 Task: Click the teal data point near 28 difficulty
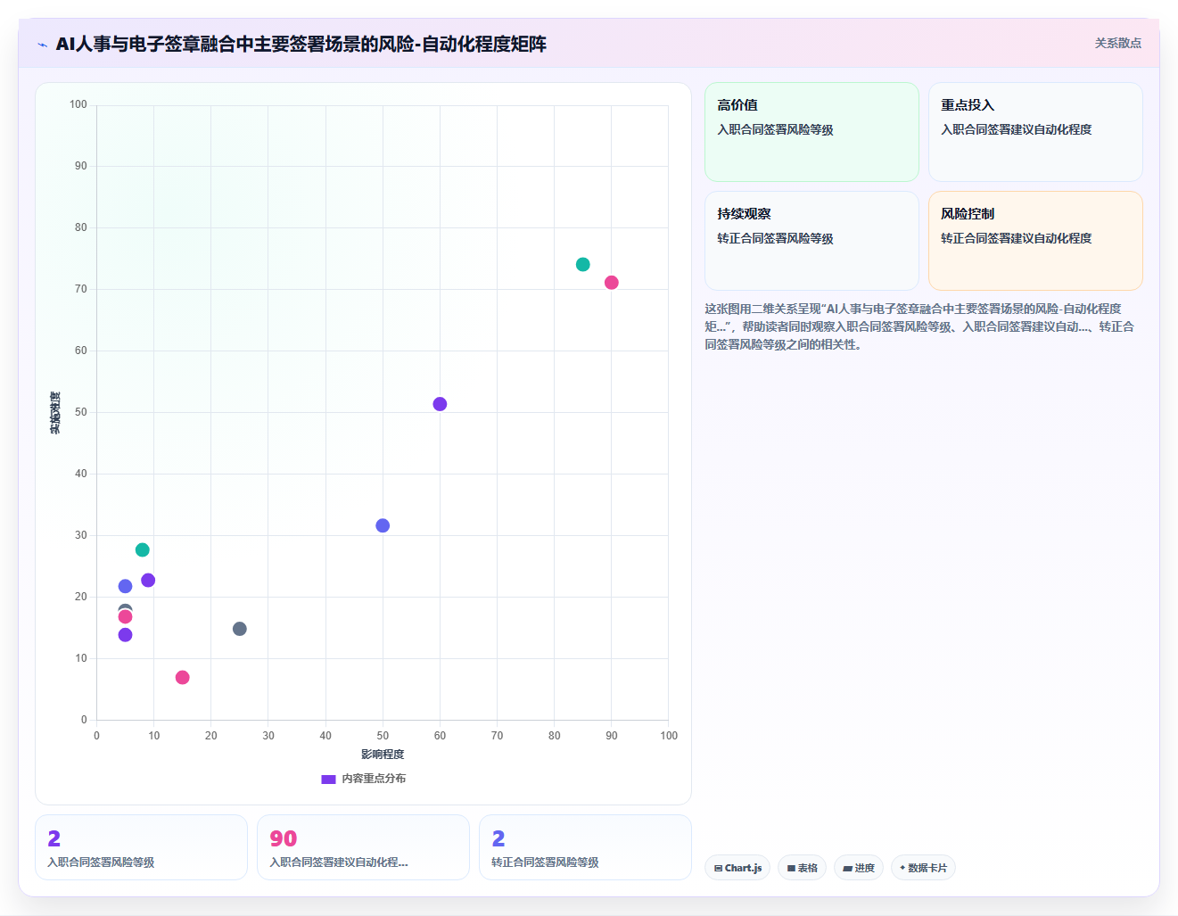[x=143, y=550]
